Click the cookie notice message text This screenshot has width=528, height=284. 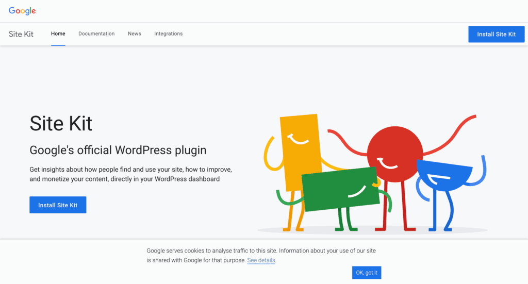point(261,256)
